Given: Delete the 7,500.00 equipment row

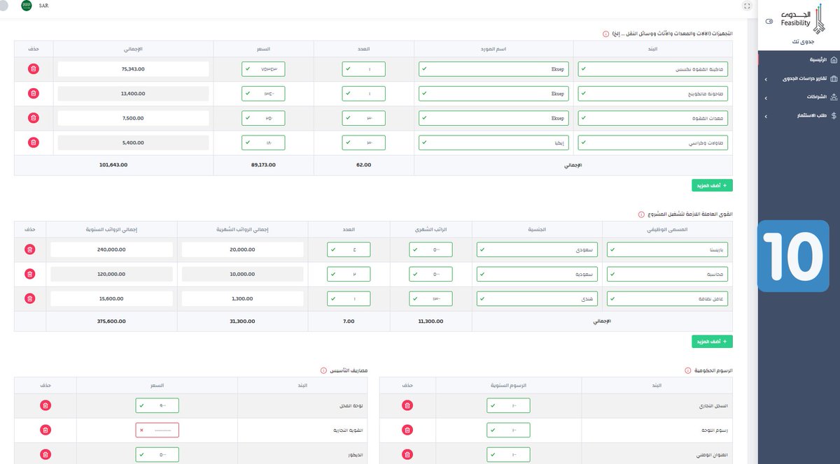Looking at the screenshot, I should click(x=33, y=118).
